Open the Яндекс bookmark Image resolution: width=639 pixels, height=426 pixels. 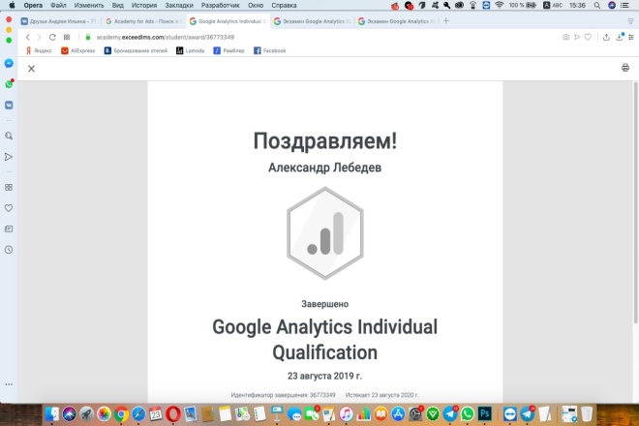[x=39, y=50]
